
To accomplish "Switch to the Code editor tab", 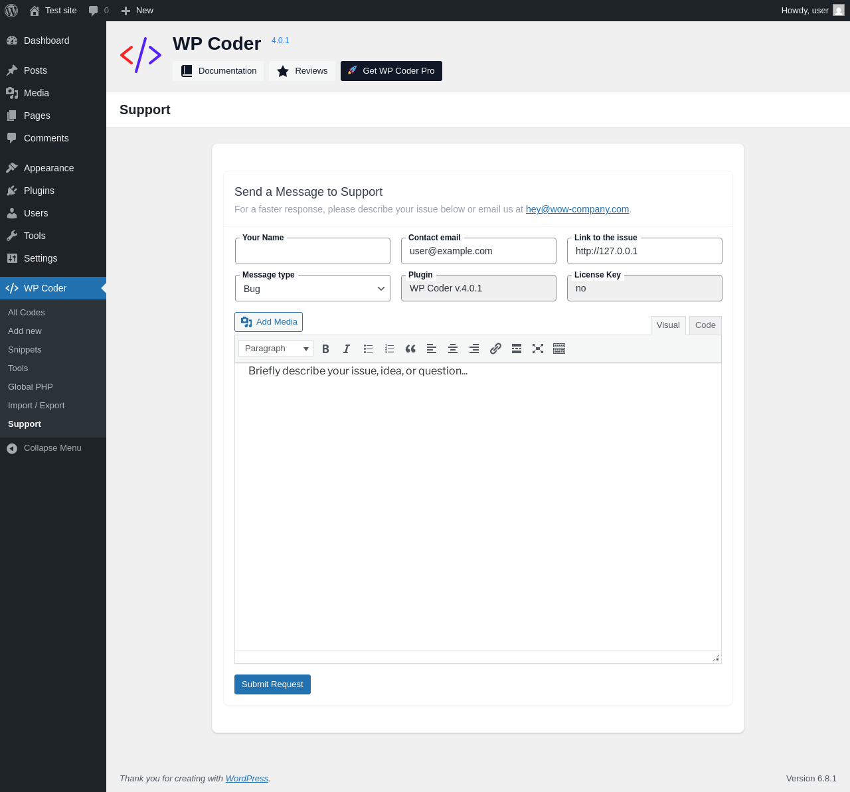I will pos(705,325).
